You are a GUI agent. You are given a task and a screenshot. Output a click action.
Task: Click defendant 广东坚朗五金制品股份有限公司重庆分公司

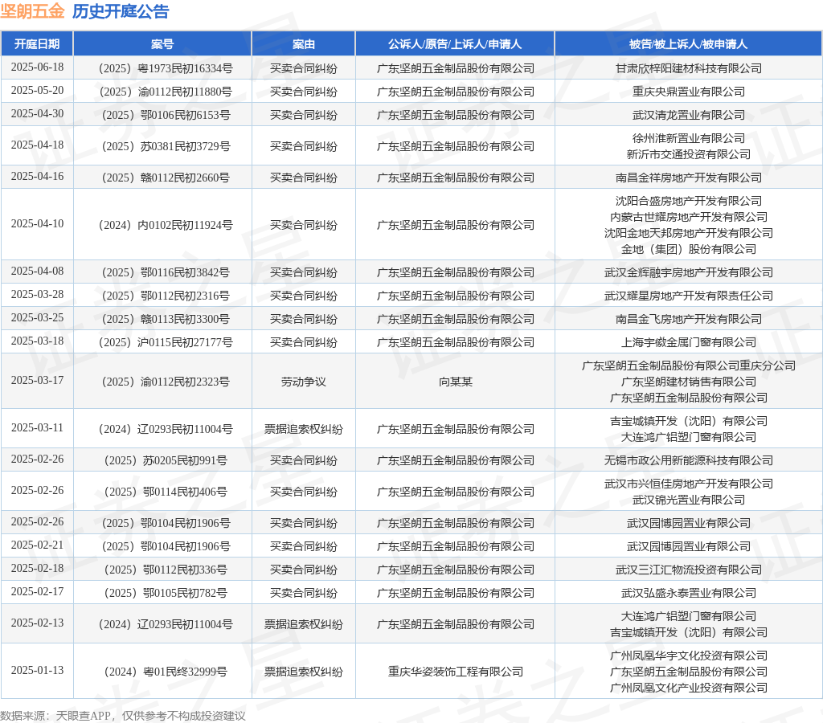[x=689, y=366]
